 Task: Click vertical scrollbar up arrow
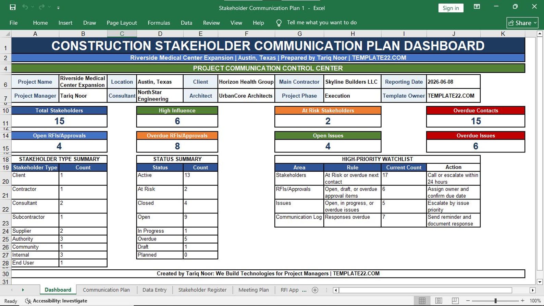pos(540,34)
